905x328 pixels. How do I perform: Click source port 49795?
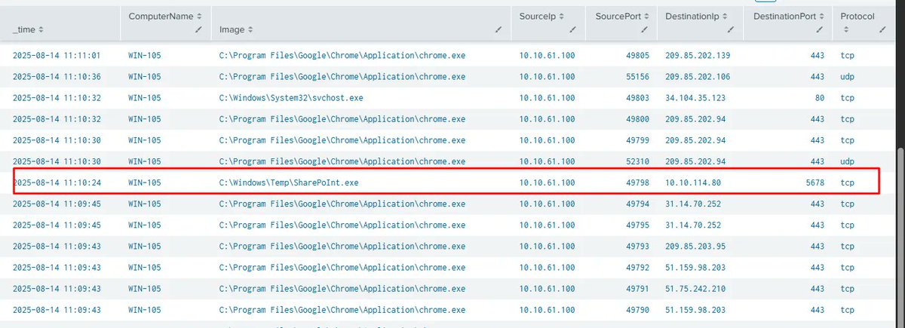637,225
